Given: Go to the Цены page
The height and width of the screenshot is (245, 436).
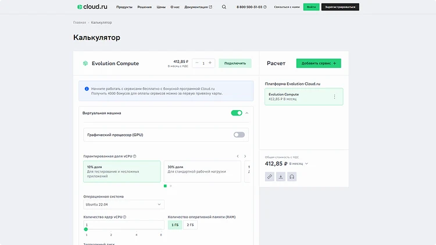Looking at the screenshot, I should click(x=161, y=7).
